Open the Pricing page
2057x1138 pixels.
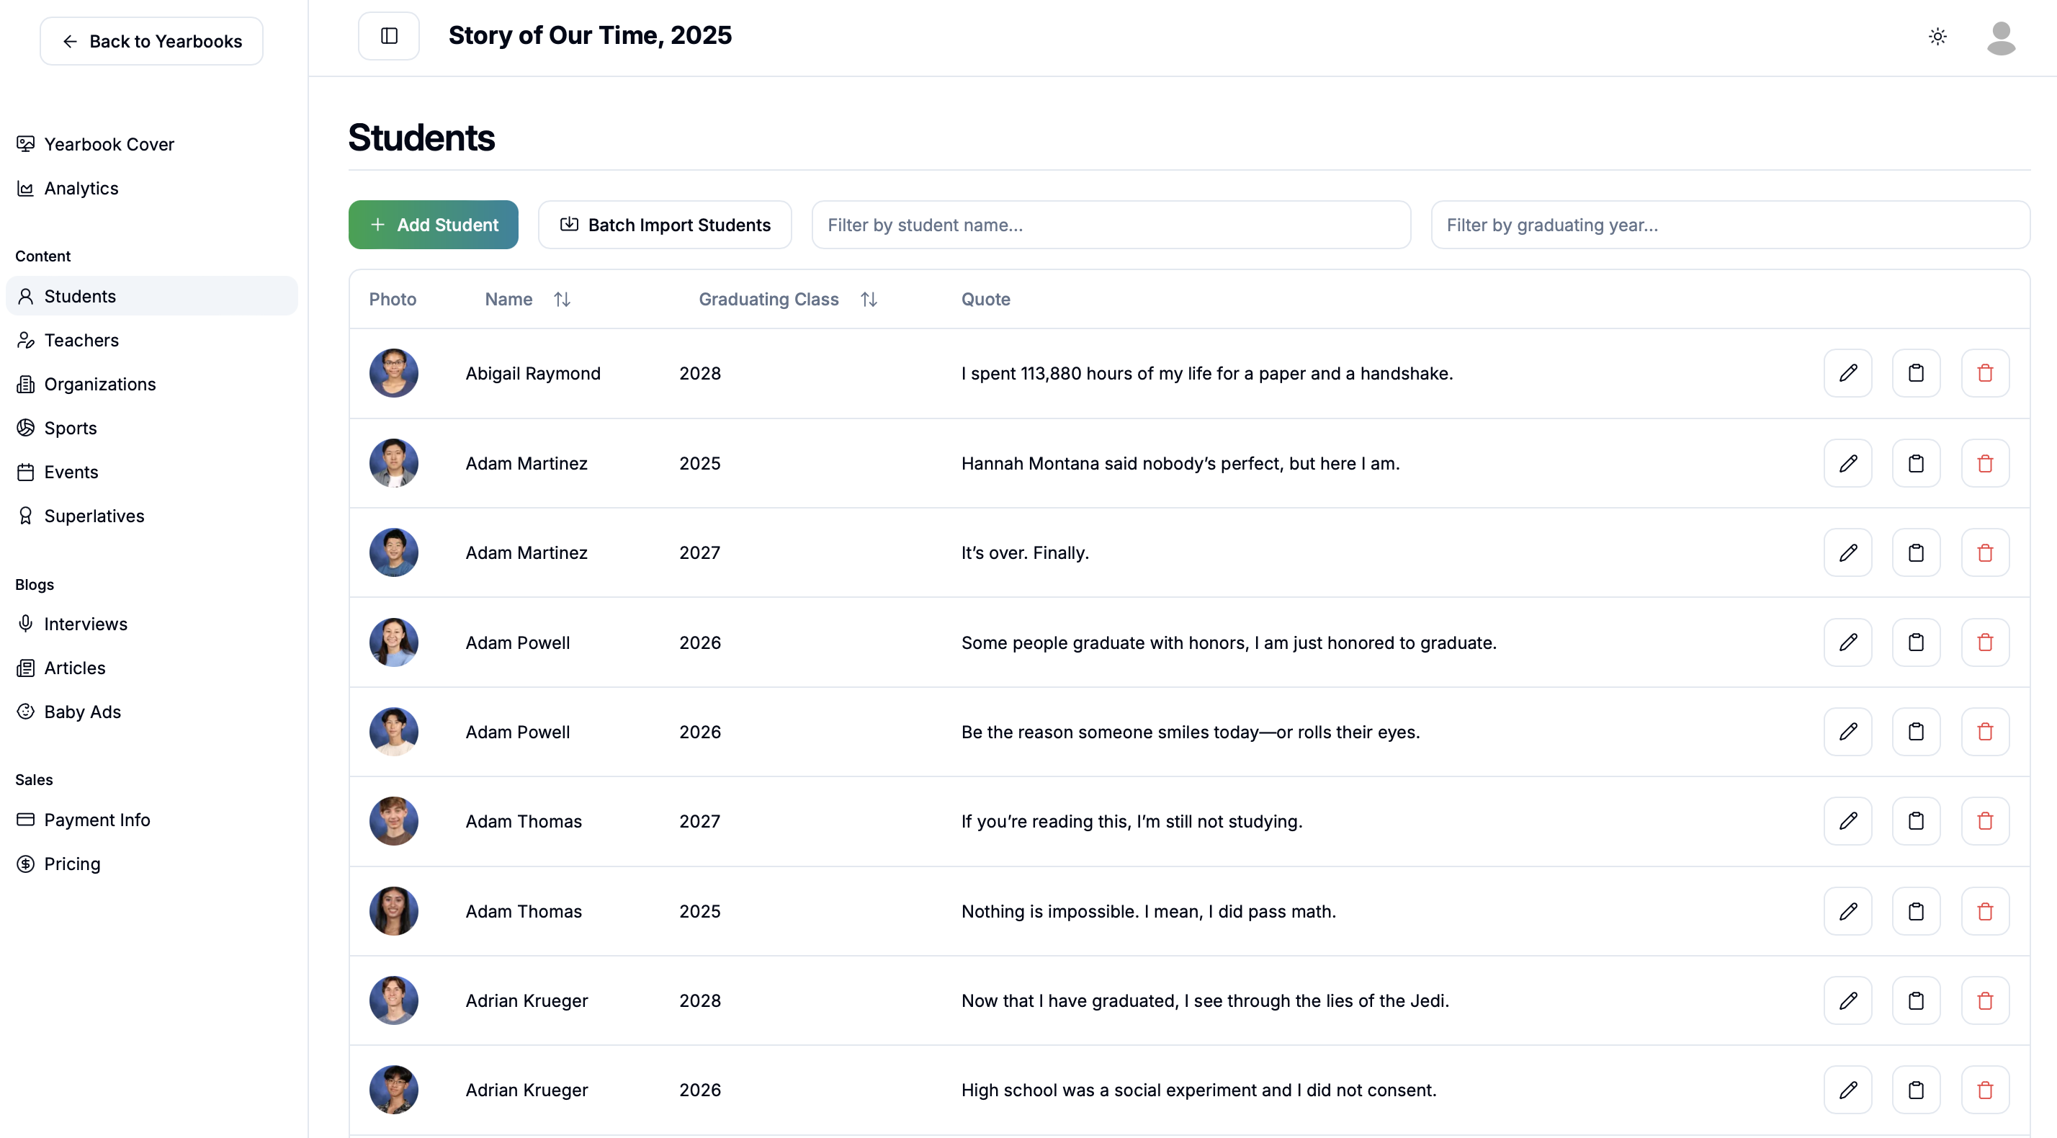[72, 864]
